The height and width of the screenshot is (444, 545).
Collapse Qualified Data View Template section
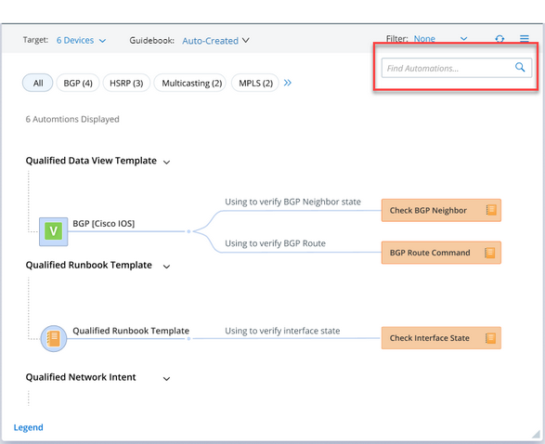point(166,162)
